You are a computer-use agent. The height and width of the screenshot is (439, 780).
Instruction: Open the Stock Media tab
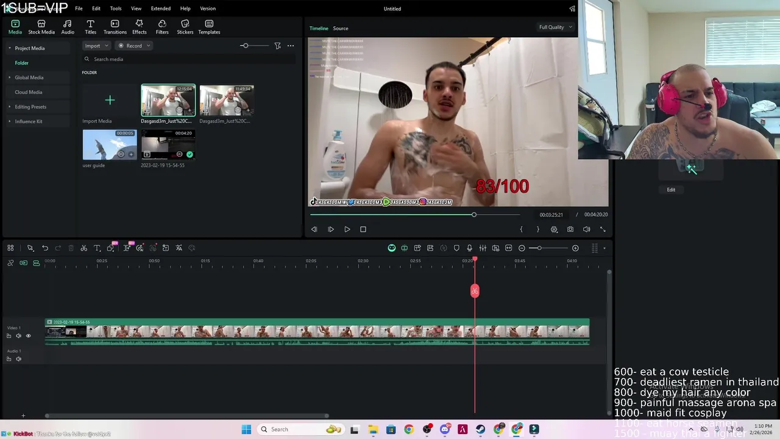click(41, 27)
